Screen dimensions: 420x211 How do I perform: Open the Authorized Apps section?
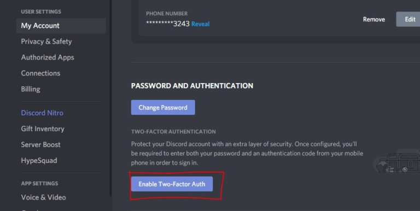48,57
